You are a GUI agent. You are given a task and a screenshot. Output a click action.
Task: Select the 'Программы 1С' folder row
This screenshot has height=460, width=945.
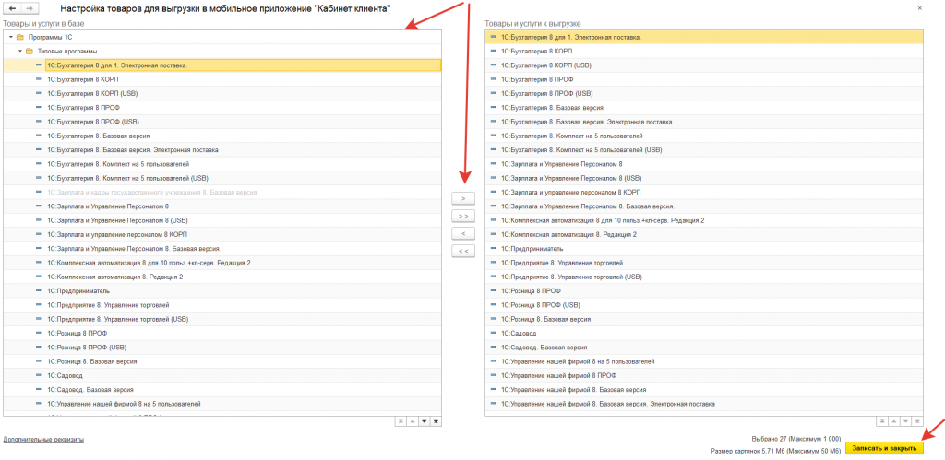[222, 37]
